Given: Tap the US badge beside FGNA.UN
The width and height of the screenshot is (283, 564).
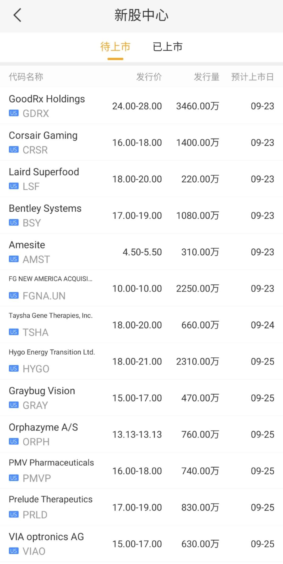Looking at the screenshot, I should (x=14, y=296).
